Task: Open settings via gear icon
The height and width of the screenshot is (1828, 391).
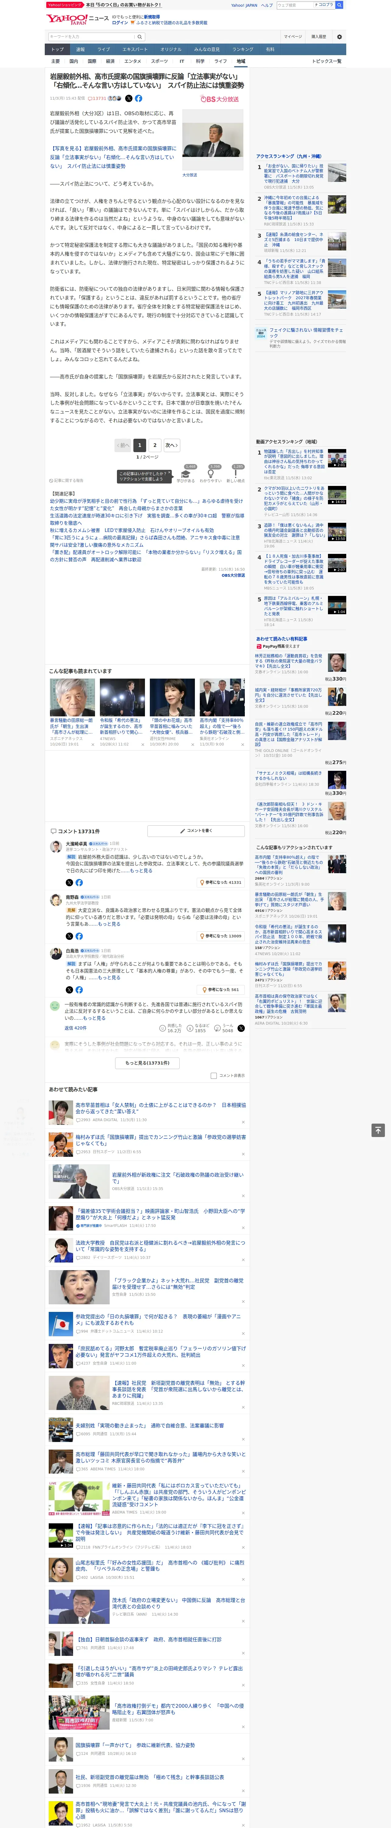Action: [339, 37]
